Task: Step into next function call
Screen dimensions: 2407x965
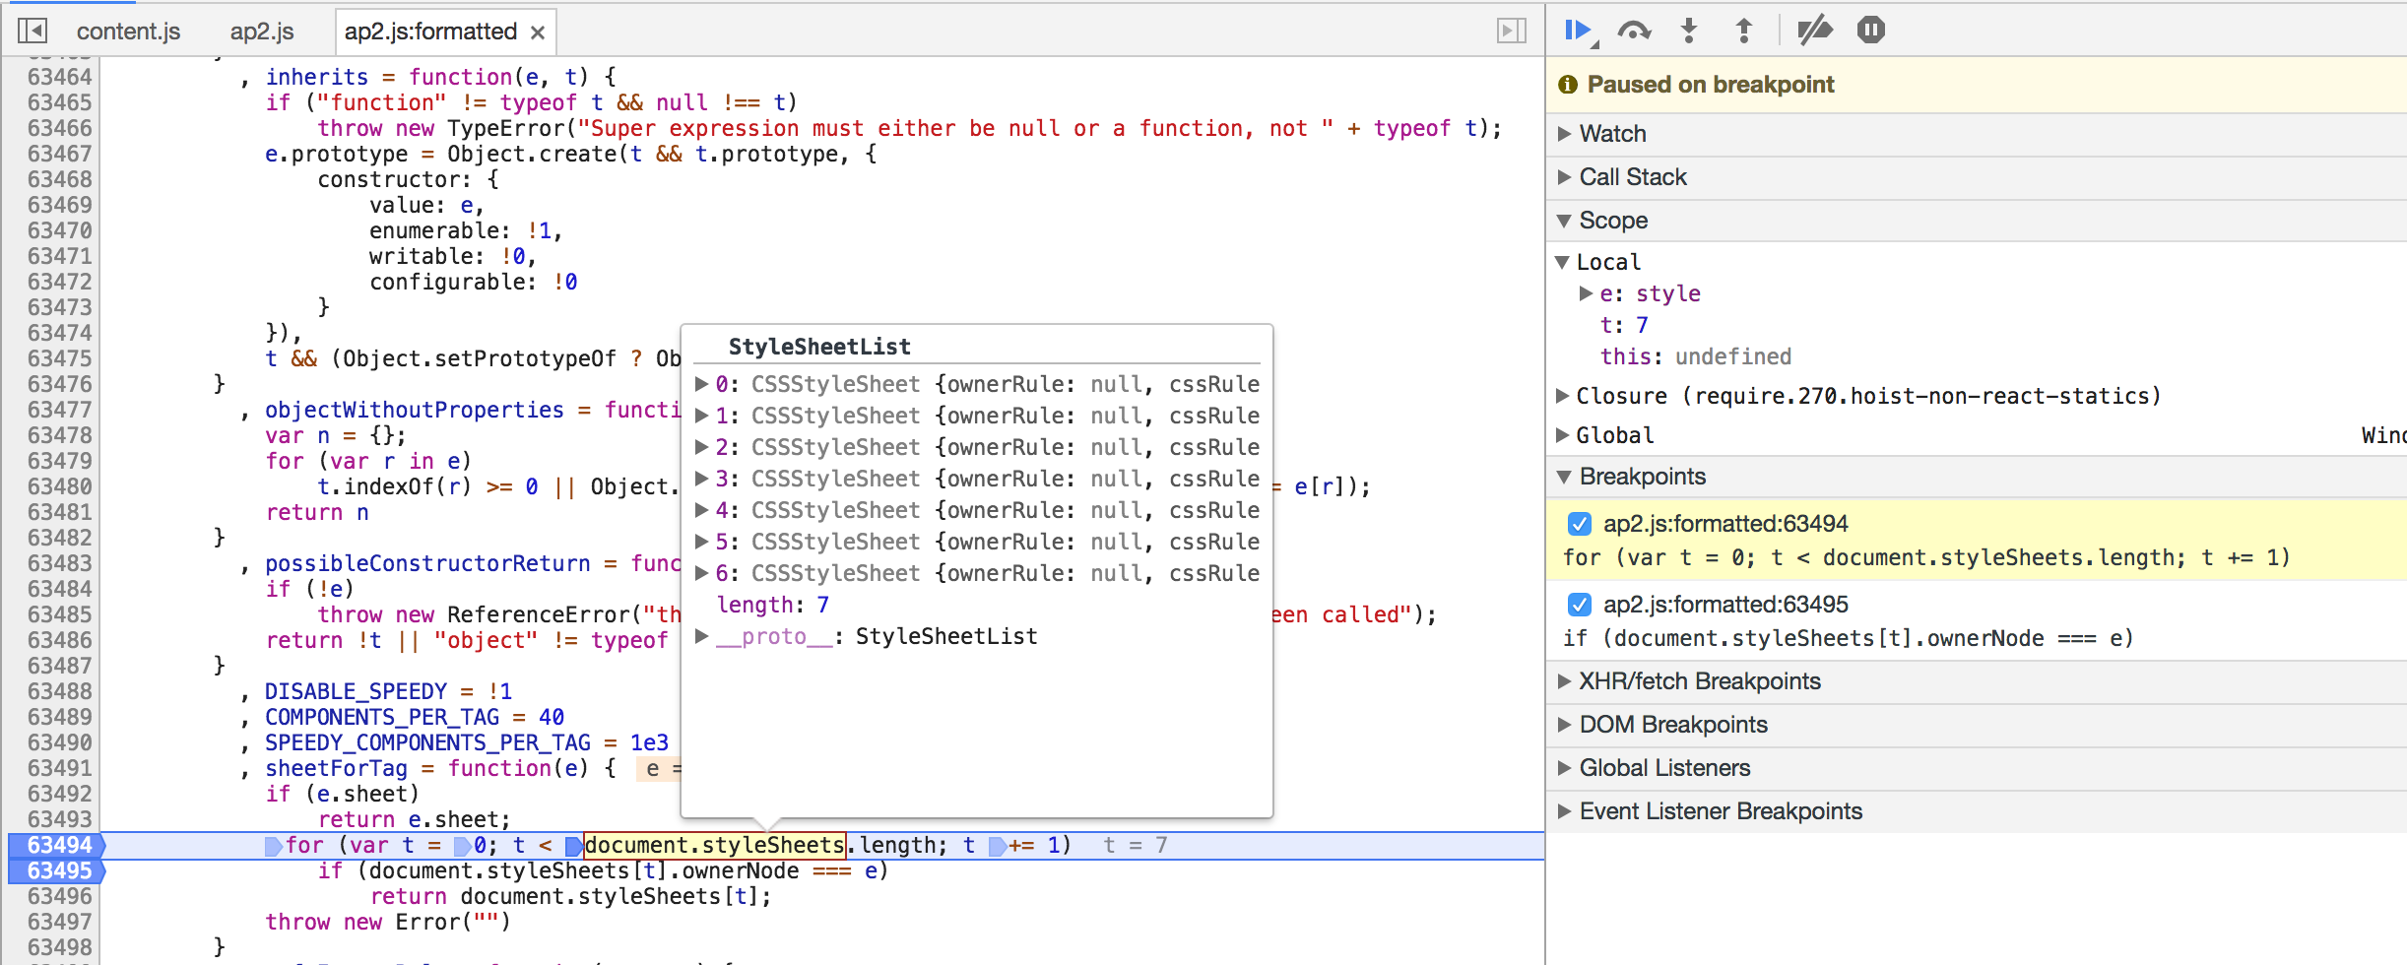Action: click(1689, 30)
